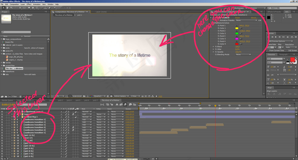Image resolution: width=298 pixels, height=160 pixels.
Task: Open the Animation Presets dropdown
Action: point(246,20)
